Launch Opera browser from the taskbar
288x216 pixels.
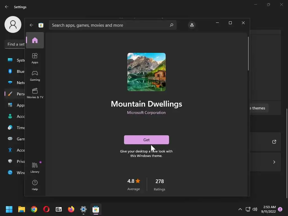pos(46,209)
